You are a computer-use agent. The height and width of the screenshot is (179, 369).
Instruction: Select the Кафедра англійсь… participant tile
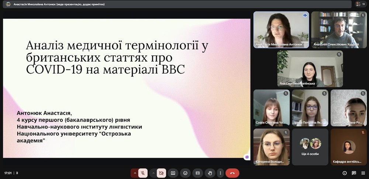coord(348,147)
